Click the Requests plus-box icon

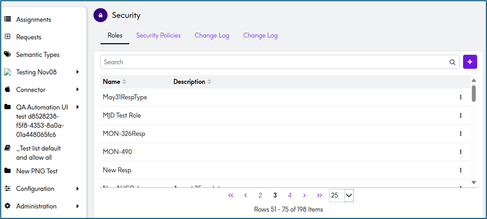click(8, 37)
